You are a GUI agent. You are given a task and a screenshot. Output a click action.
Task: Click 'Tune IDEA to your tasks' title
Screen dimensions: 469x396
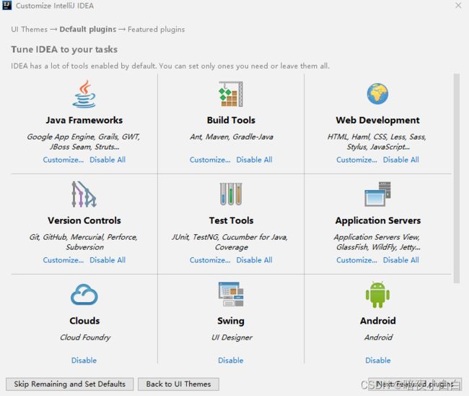click(64, 49)
